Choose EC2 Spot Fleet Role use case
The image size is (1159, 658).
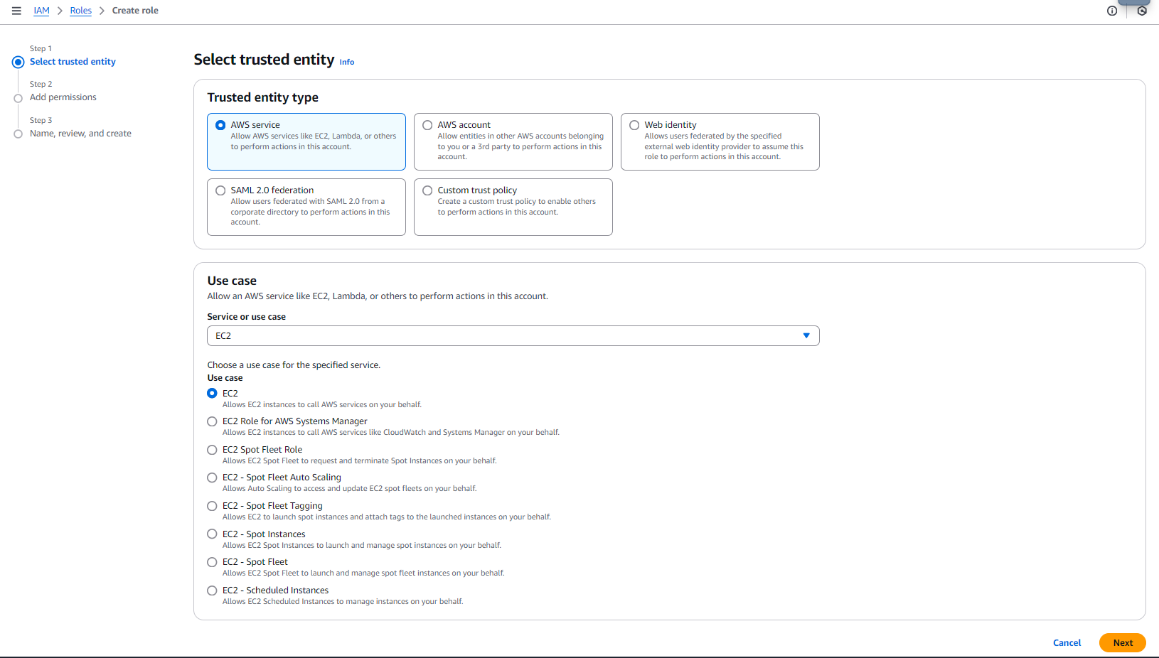click(x=212, y=450)
